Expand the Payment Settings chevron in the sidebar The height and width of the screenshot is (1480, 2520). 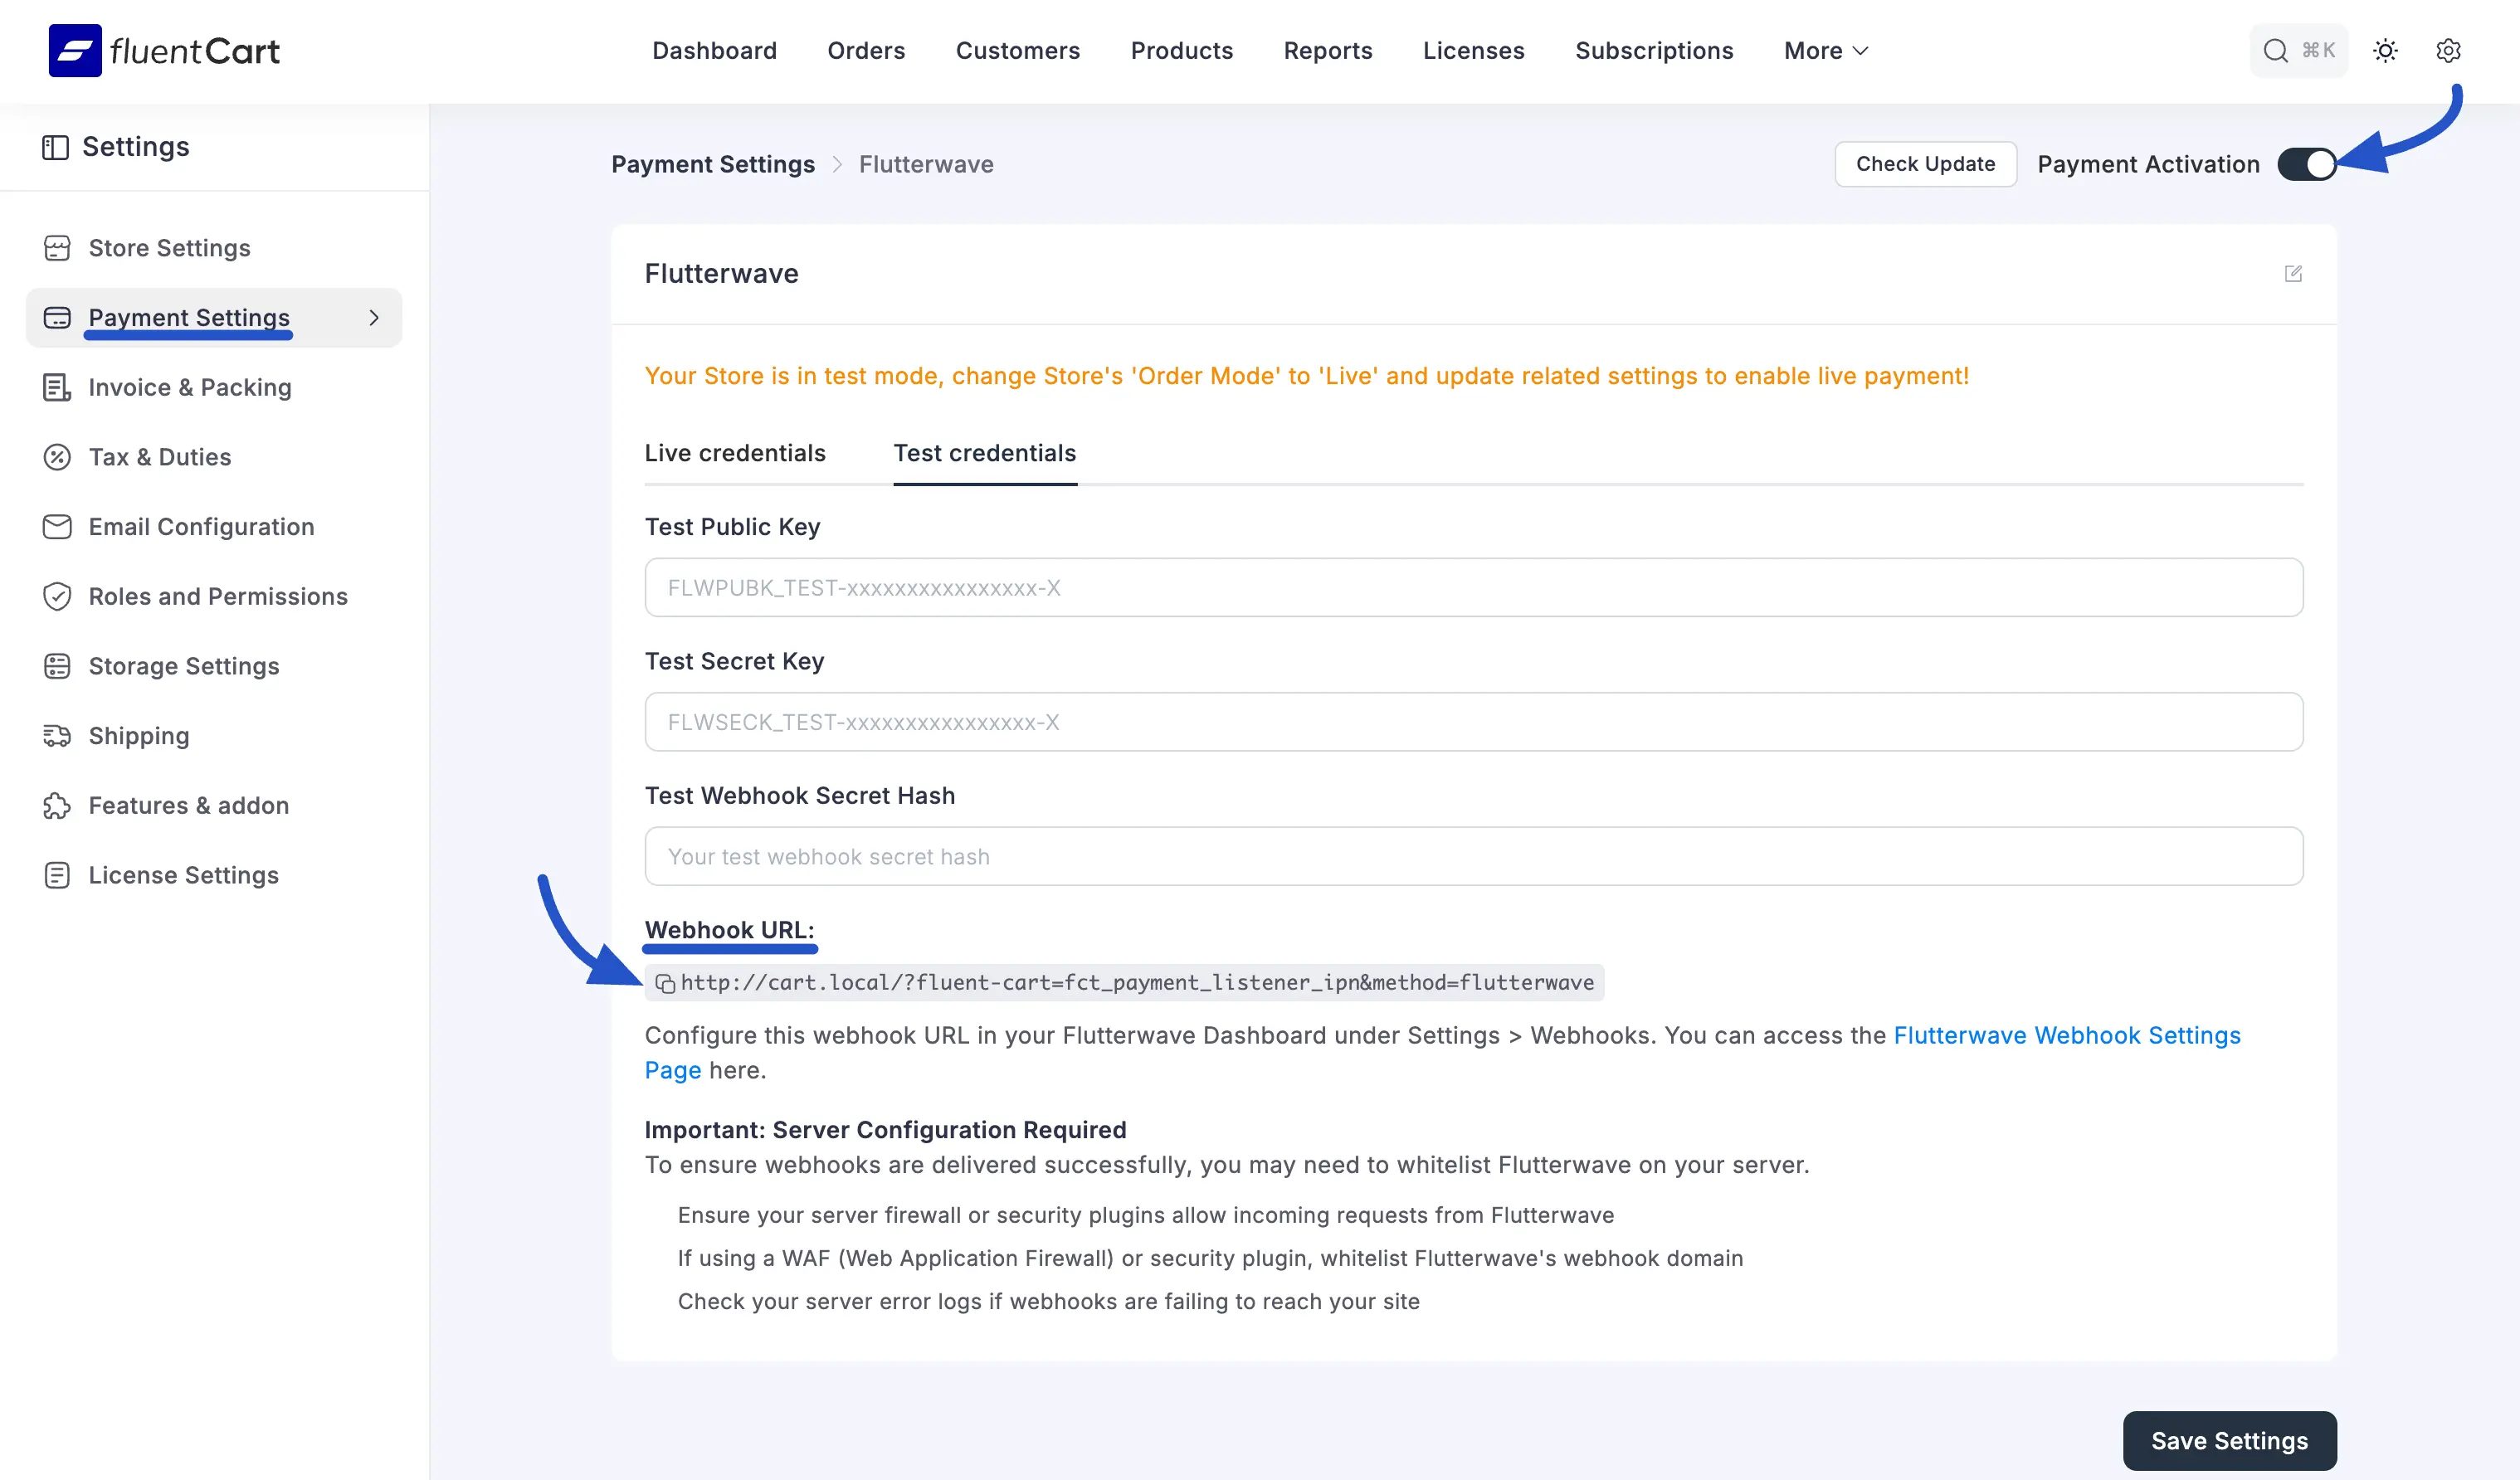point(374,318)
